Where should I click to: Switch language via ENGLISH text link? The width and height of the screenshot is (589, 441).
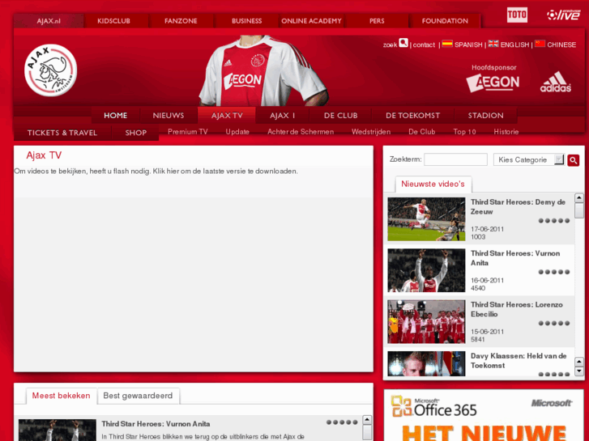pos(514,45)
